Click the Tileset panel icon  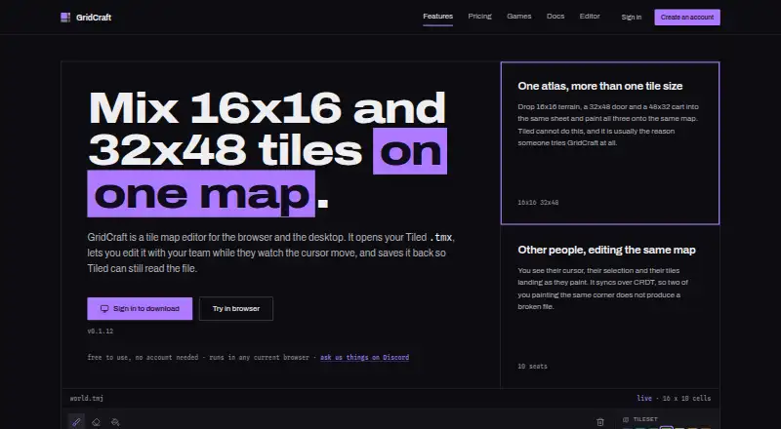[626, 419]
